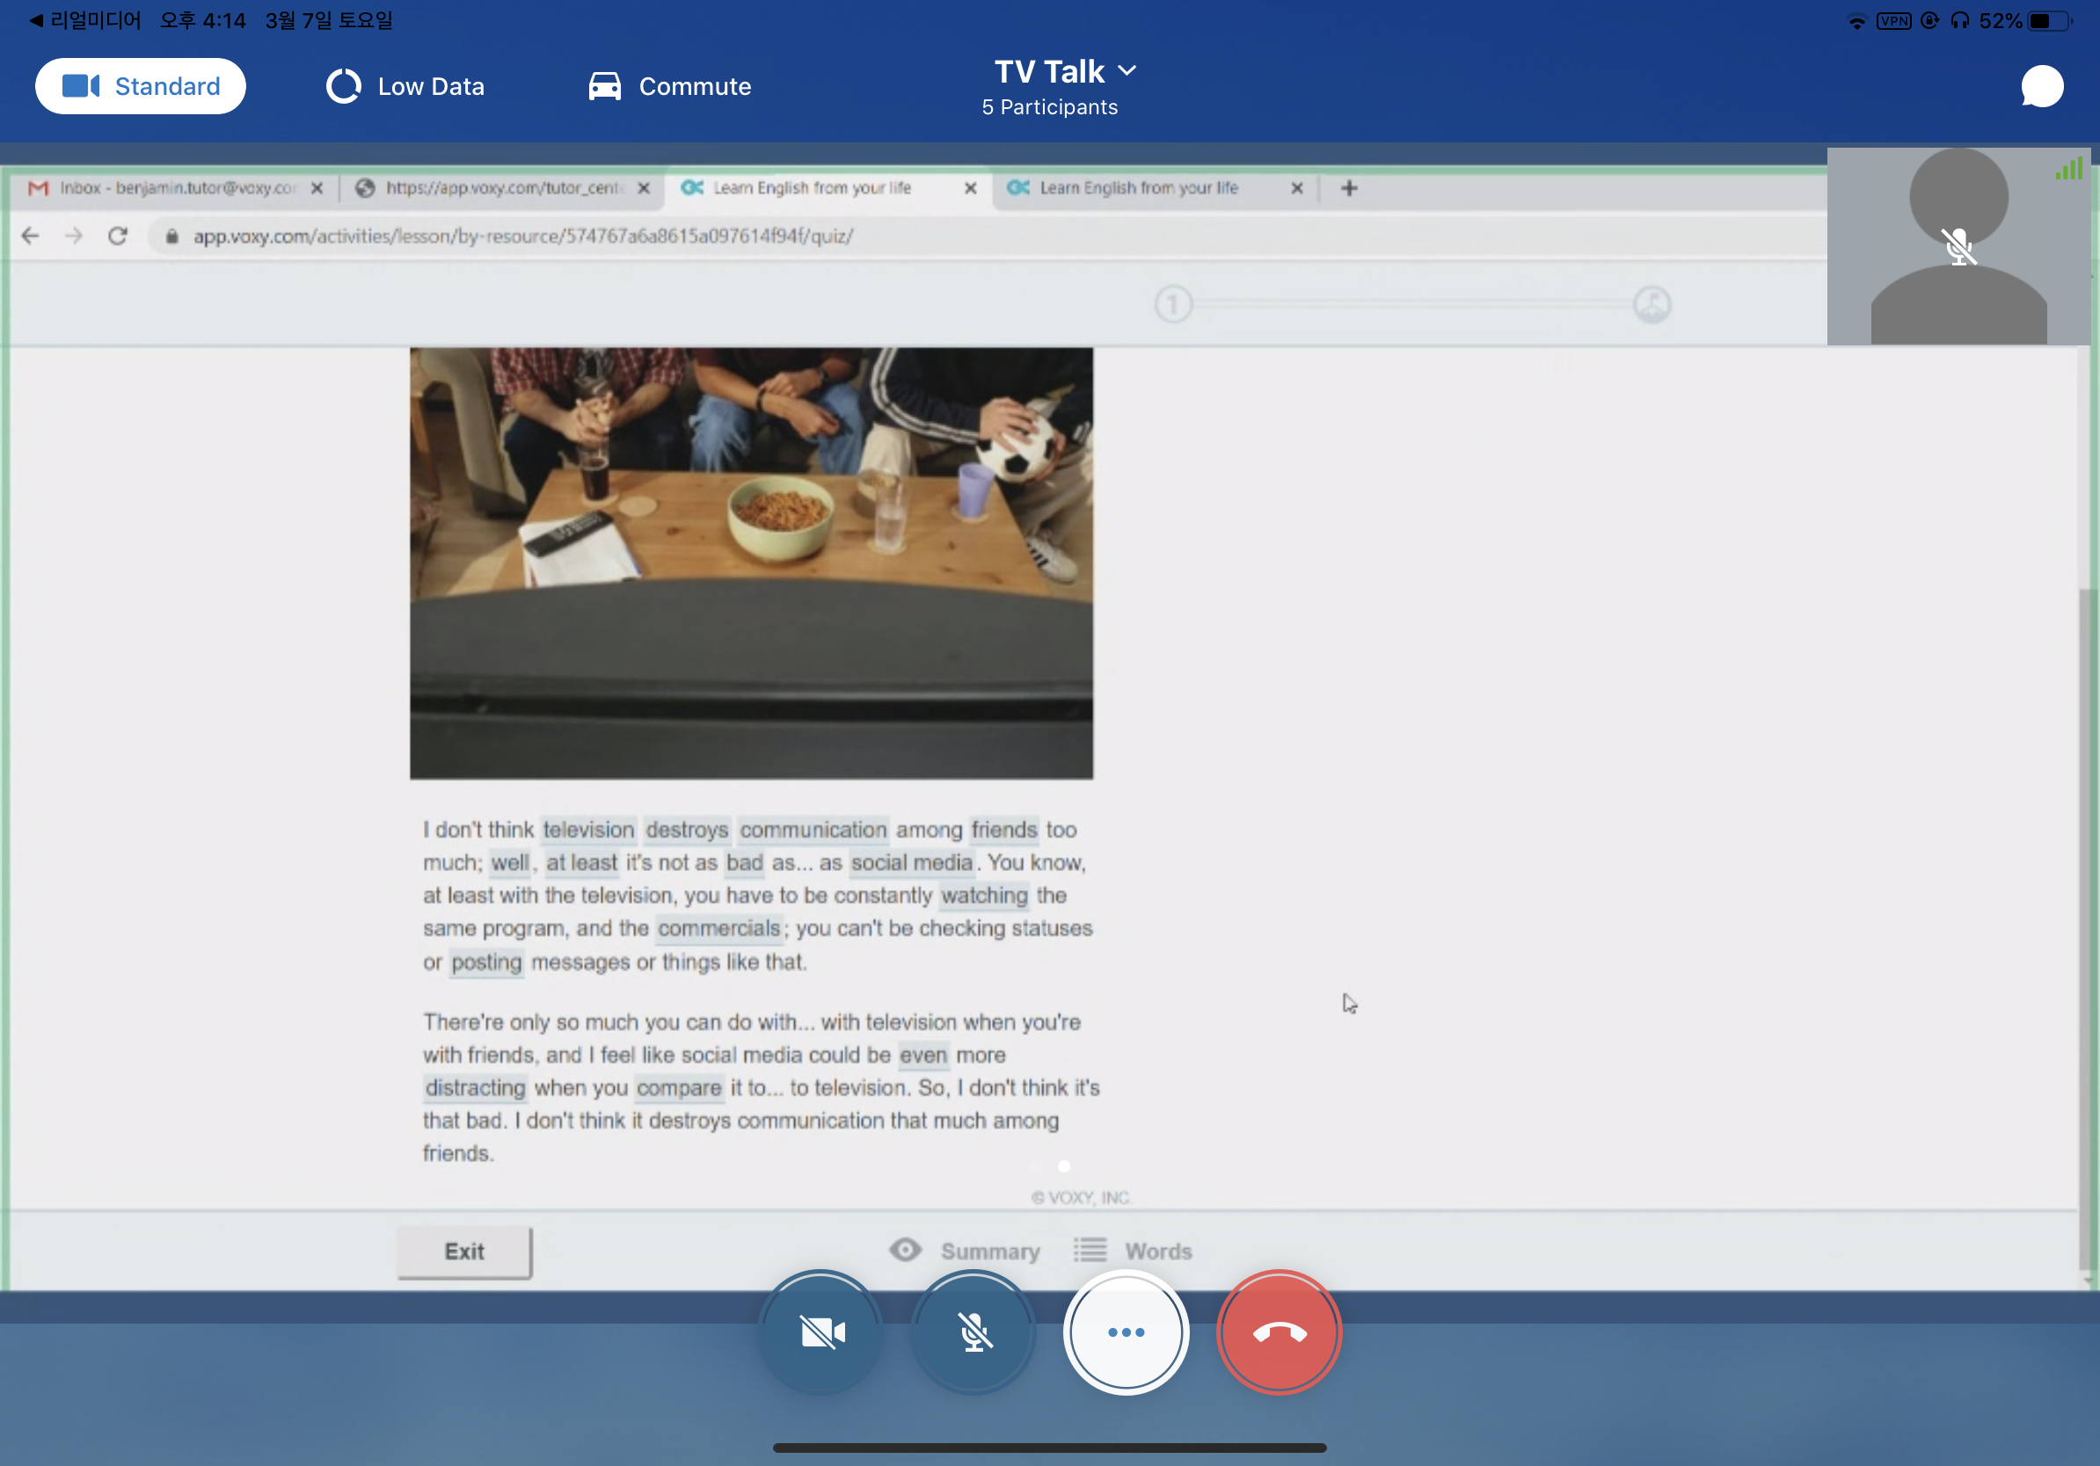Click the browser reload icon
The image size is (2100, 1466).
point(118,236)
